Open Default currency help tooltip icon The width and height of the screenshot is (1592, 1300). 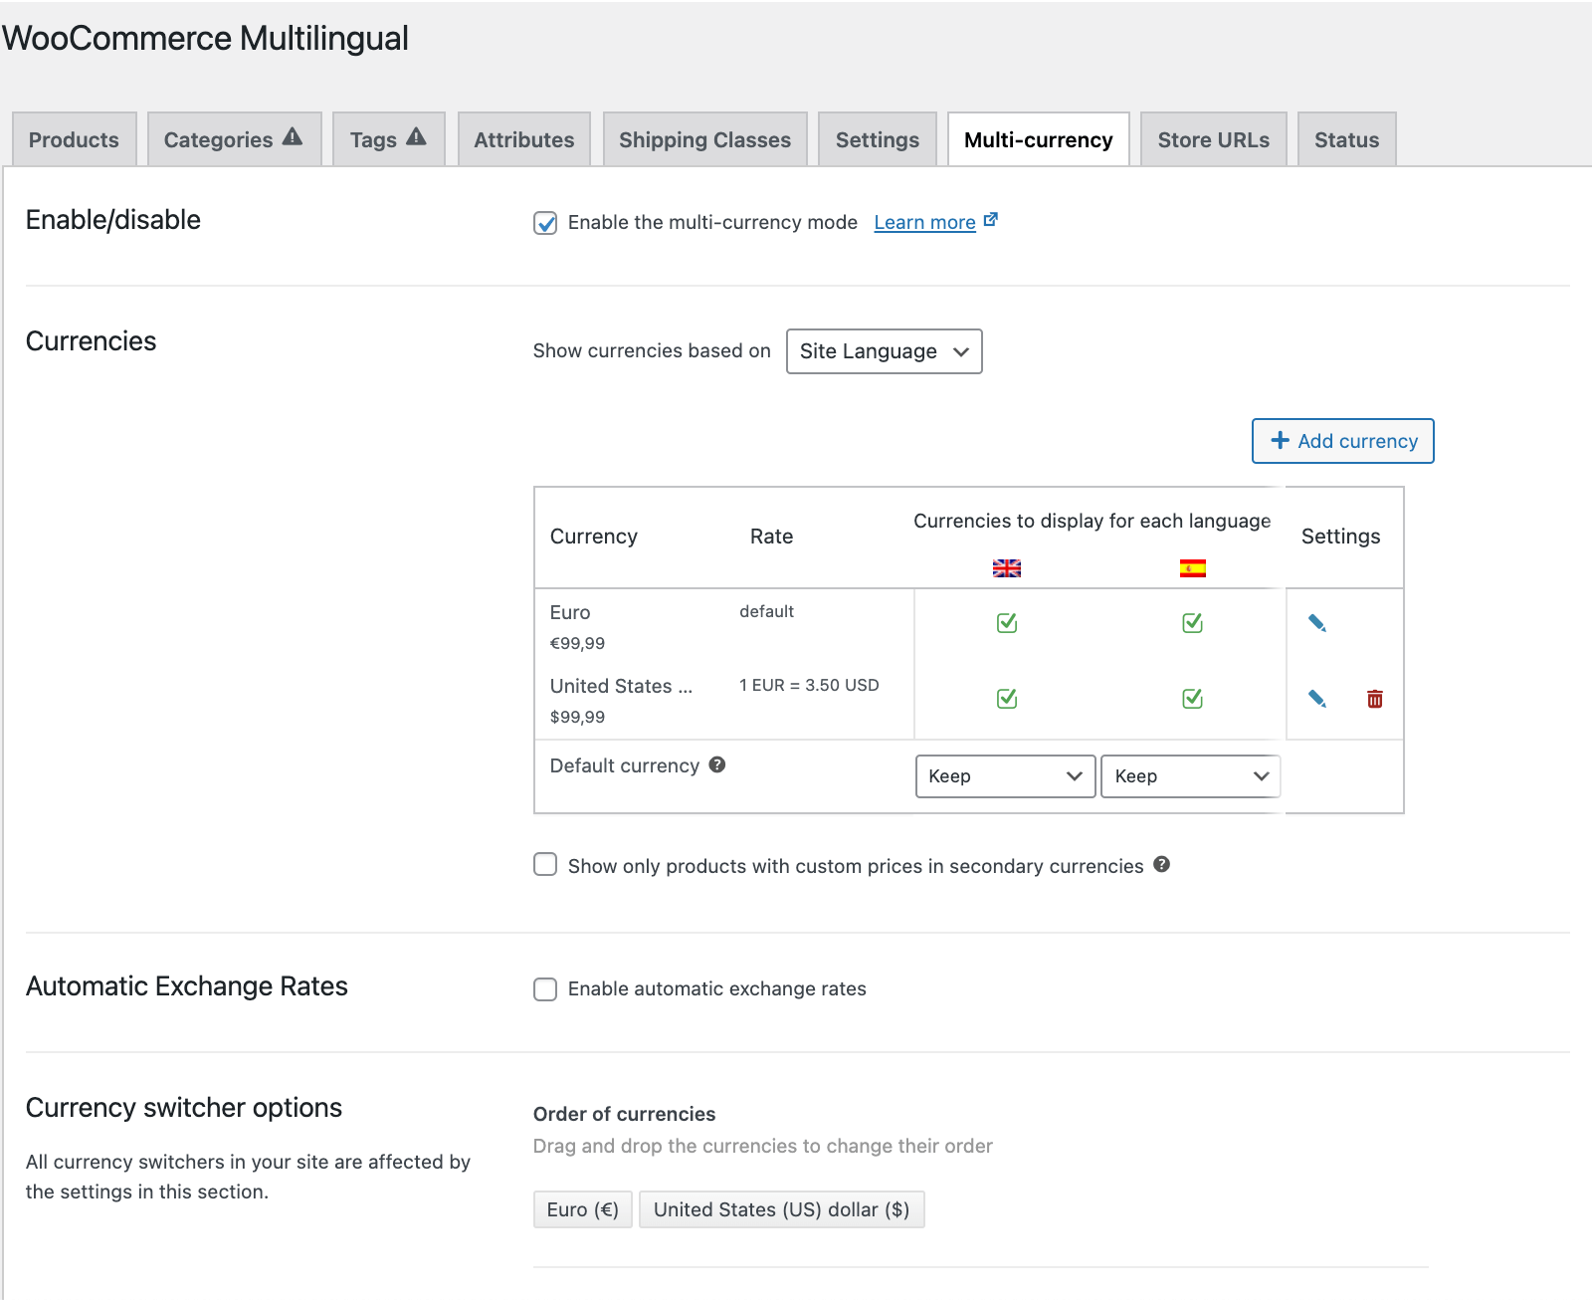[717, 764]
